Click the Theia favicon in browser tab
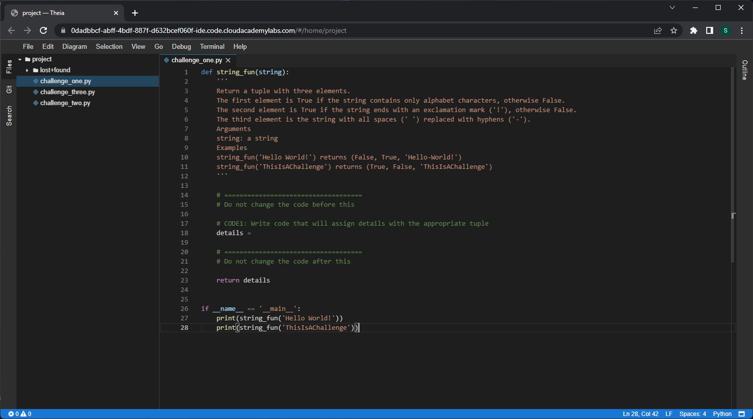Image resolution: width=753 pixels, height=419 pixels. 14,13
